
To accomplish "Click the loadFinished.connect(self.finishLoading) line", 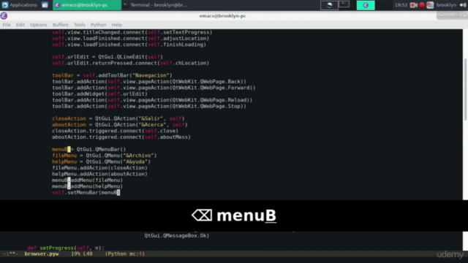I will 129,45.
